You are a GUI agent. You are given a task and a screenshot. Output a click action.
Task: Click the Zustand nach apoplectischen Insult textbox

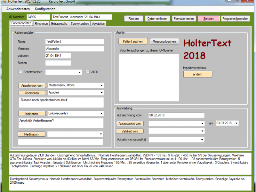pyautogui.click(x=61, y=102)
